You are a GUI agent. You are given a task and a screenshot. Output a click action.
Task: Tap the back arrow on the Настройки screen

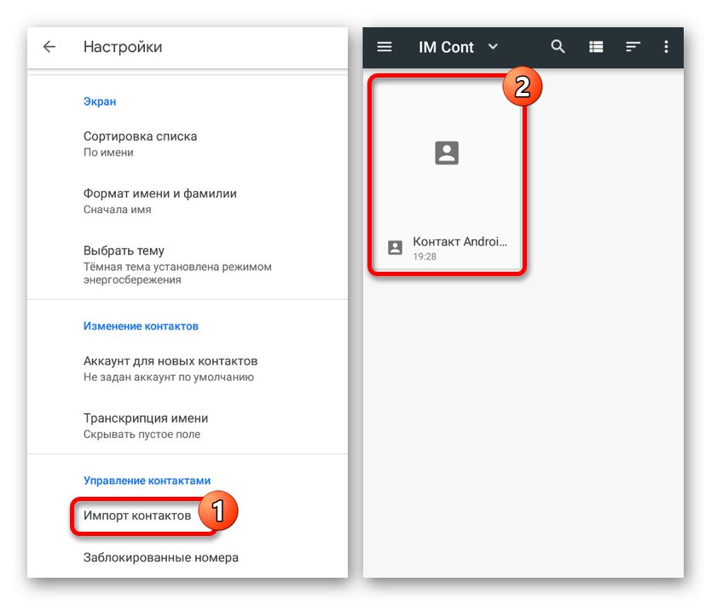point(49,47)
